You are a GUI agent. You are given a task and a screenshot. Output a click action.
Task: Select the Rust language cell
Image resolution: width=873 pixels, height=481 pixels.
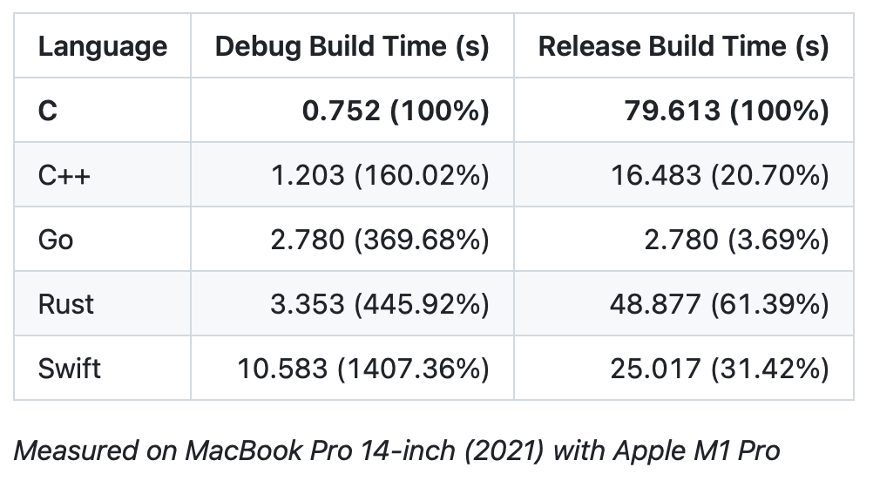pyautogui.click(x=66, y=304)
